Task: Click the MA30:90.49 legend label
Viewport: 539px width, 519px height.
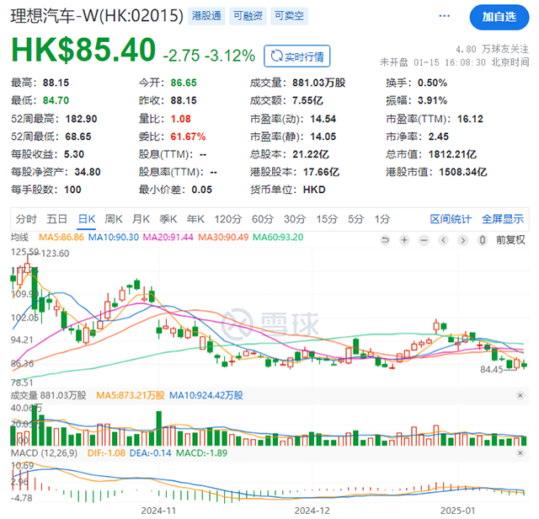Action: coord(223,238)
